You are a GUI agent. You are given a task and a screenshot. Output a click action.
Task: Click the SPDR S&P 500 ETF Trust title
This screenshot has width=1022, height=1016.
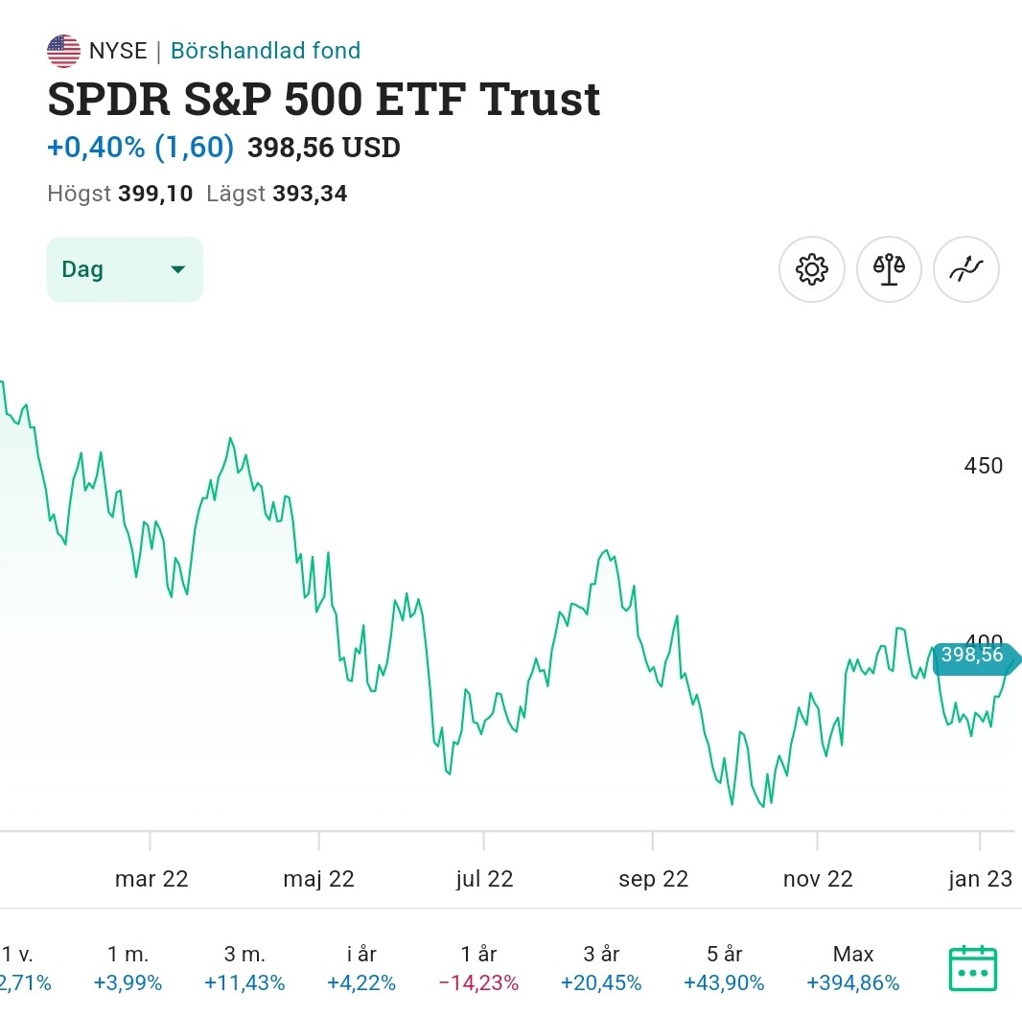324,99
